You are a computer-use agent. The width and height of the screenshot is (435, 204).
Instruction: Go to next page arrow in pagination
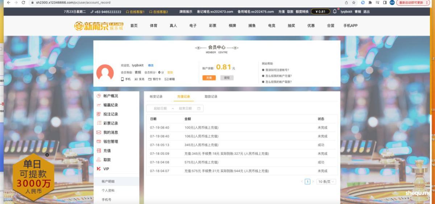(x=313, y=182)
